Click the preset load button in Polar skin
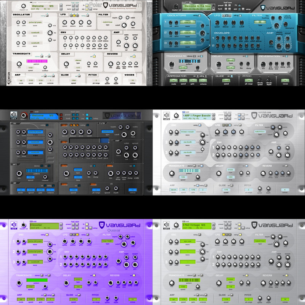305x305 pixels. pyautogui.click(x=73, y=5)
